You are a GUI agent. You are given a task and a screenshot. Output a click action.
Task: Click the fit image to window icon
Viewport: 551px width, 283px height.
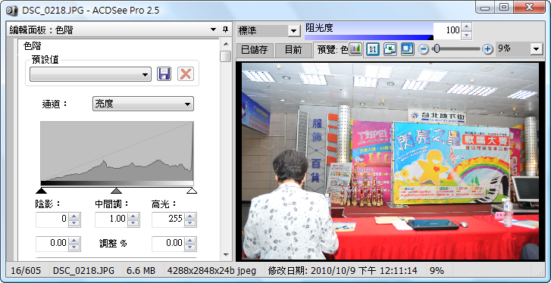tap(390, 49)
